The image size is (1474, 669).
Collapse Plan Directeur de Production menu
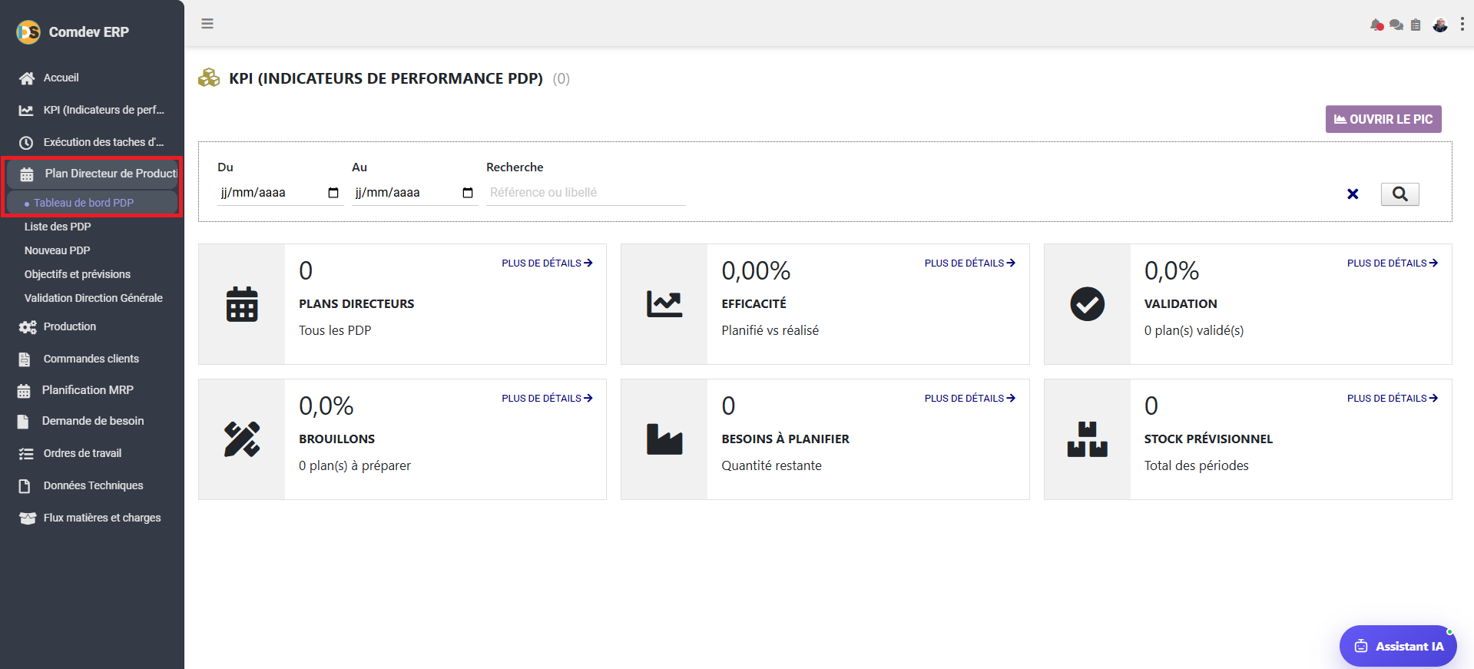pyautogui.click(x=92, y=174)
